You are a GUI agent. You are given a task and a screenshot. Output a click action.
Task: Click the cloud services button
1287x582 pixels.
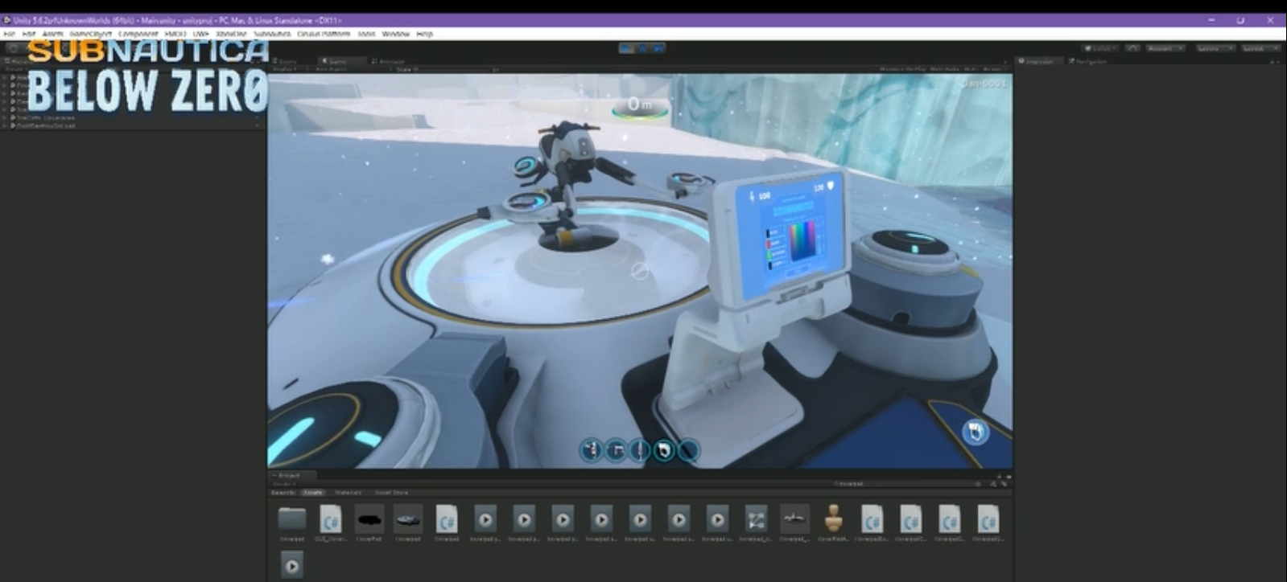coord(1132,48)
